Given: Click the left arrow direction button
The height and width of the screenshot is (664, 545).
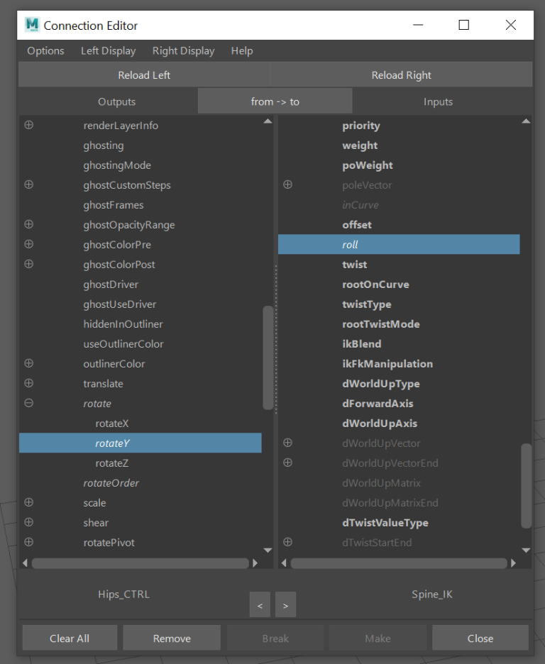Looking at the screenshot, I should point(260,605).
